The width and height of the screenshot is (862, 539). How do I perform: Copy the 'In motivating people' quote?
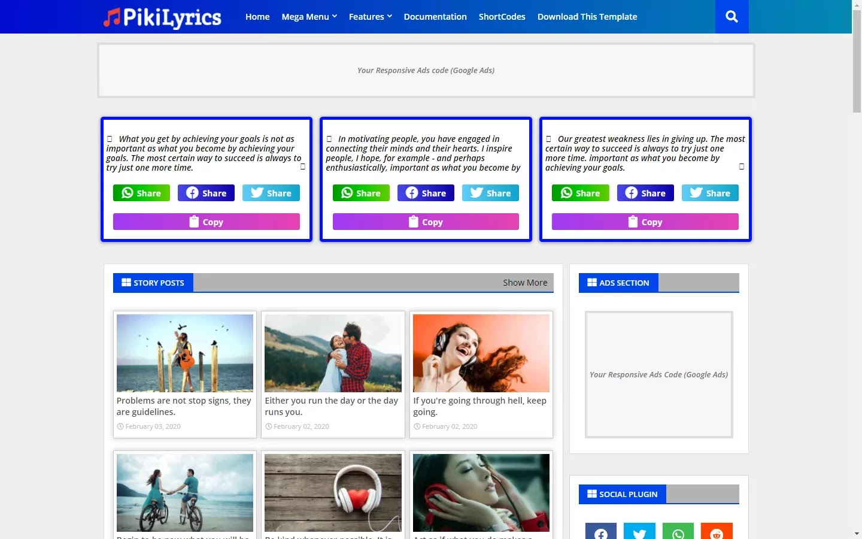426,222
